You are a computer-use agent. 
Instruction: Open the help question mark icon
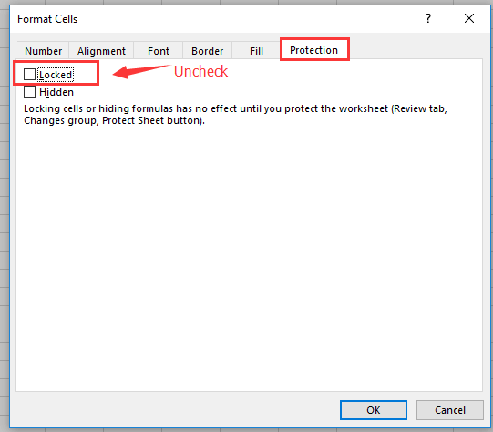tap(428, 18)
